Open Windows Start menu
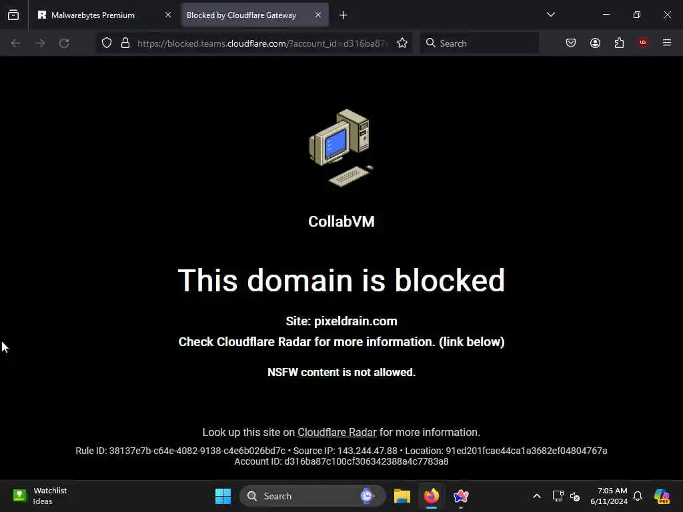 (223, 496)
